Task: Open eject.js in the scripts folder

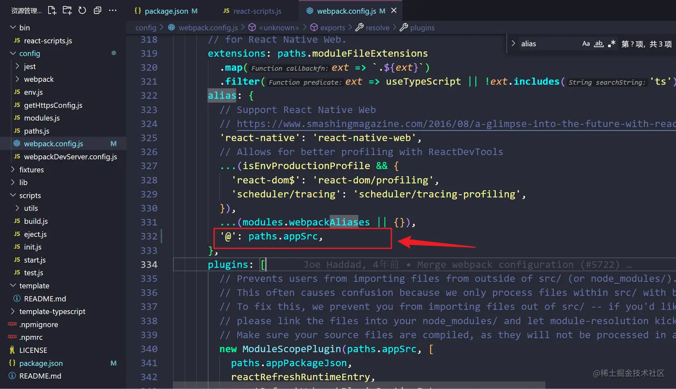Action: click(63, 234)
